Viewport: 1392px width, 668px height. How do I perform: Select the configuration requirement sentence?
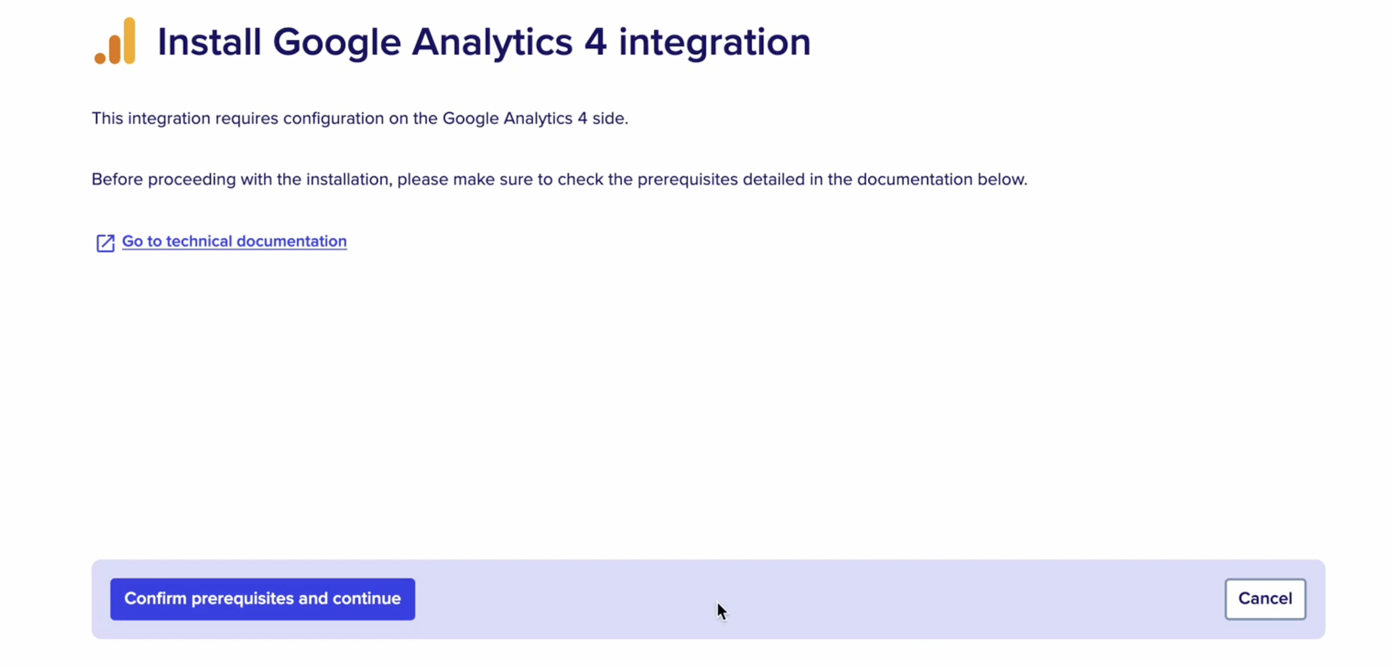click(360, 118)
